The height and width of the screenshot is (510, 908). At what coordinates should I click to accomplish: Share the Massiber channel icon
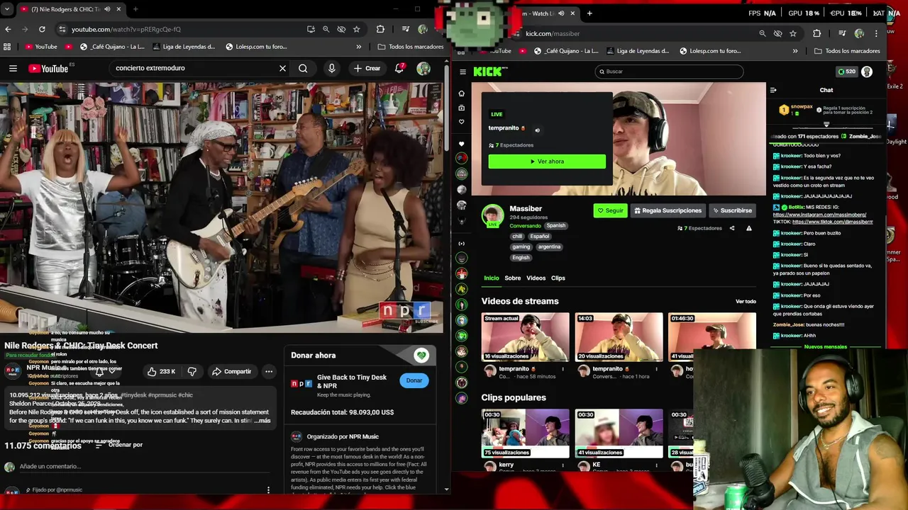click(x=732, y=228)
